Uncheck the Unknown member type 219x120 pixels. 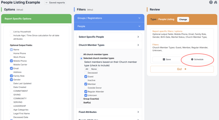pyautogui.click(x=86, y=95)
